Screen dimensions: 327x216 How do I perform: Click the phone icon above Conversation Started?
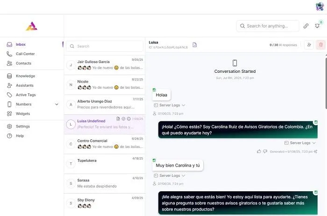pos(235,63)
